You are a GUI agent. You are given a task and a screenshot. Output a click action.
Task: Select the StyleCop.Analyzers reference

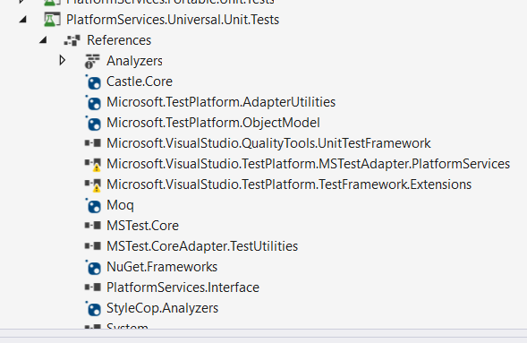[x=162, y=308]
